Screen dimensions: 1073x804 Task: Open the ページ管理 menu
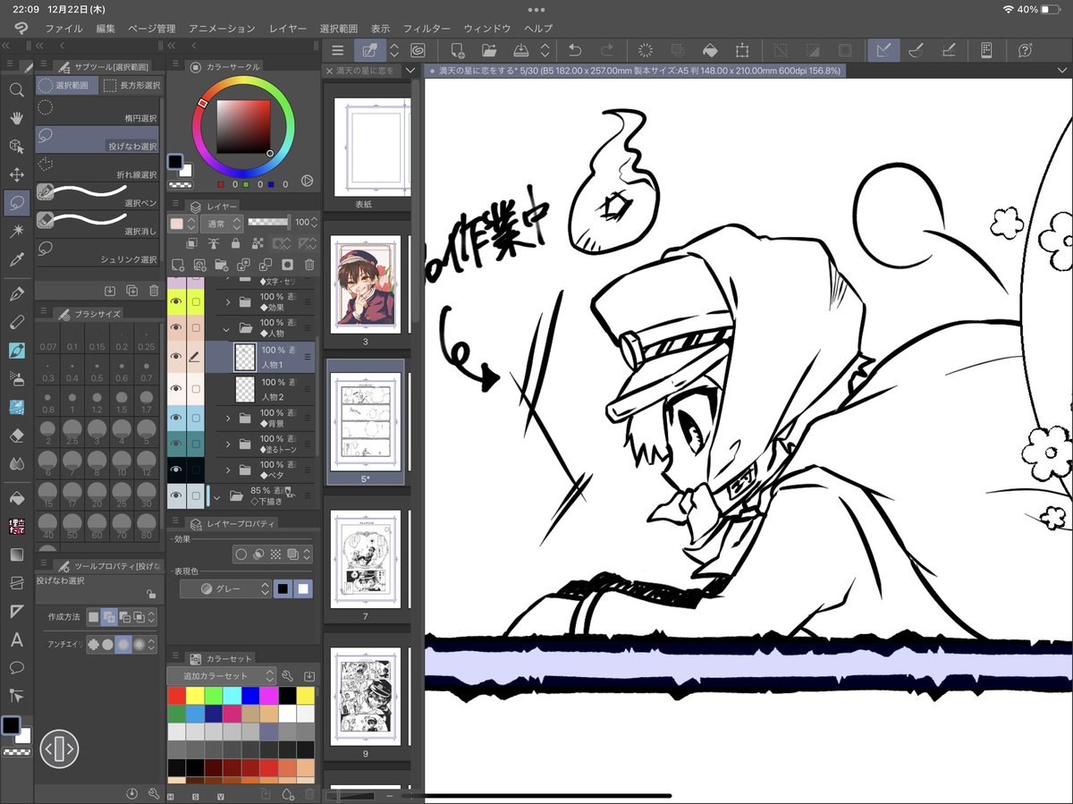pyautogui.click(x=151, y=29)
